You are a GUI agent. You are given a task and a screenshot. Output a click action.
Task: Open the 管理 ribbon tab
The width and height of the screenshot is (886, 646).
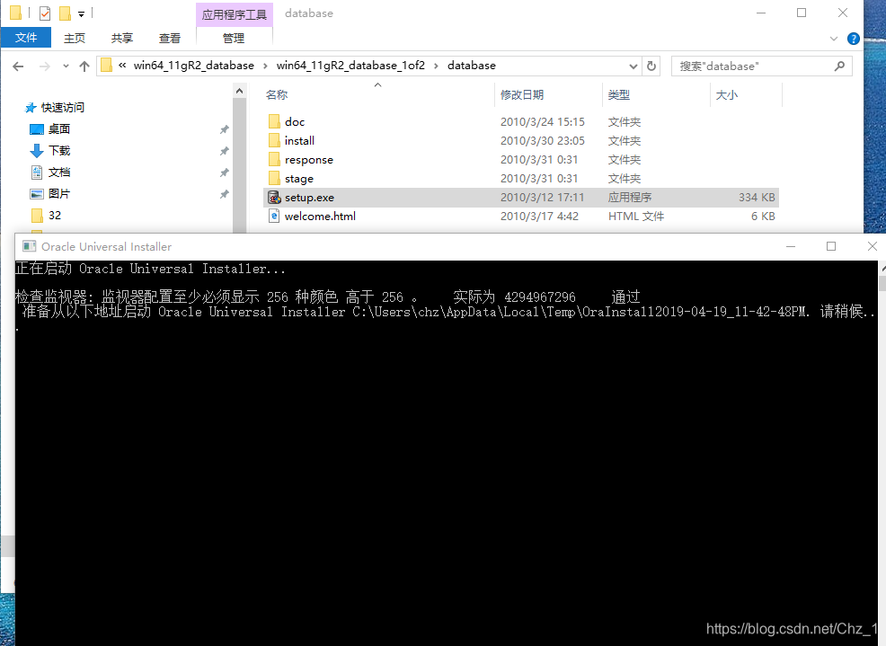(x=234, y=38)
